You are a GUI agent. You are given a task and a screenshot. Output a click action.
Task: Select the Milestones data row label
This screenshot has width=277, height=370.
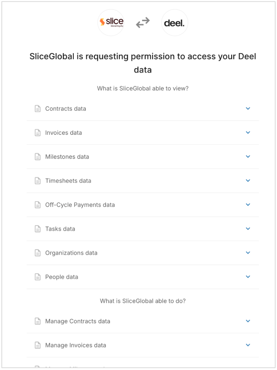[x=67, y=157]
